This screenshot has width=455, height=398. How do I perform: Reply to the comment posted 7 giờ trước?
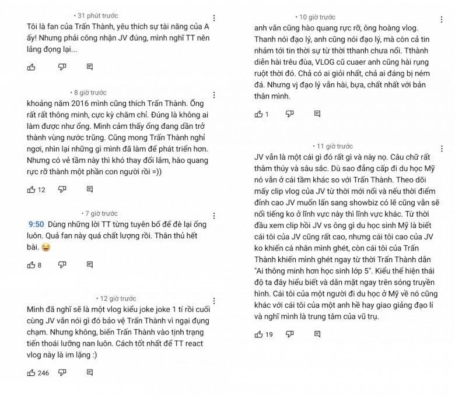(x=89, y=265)
